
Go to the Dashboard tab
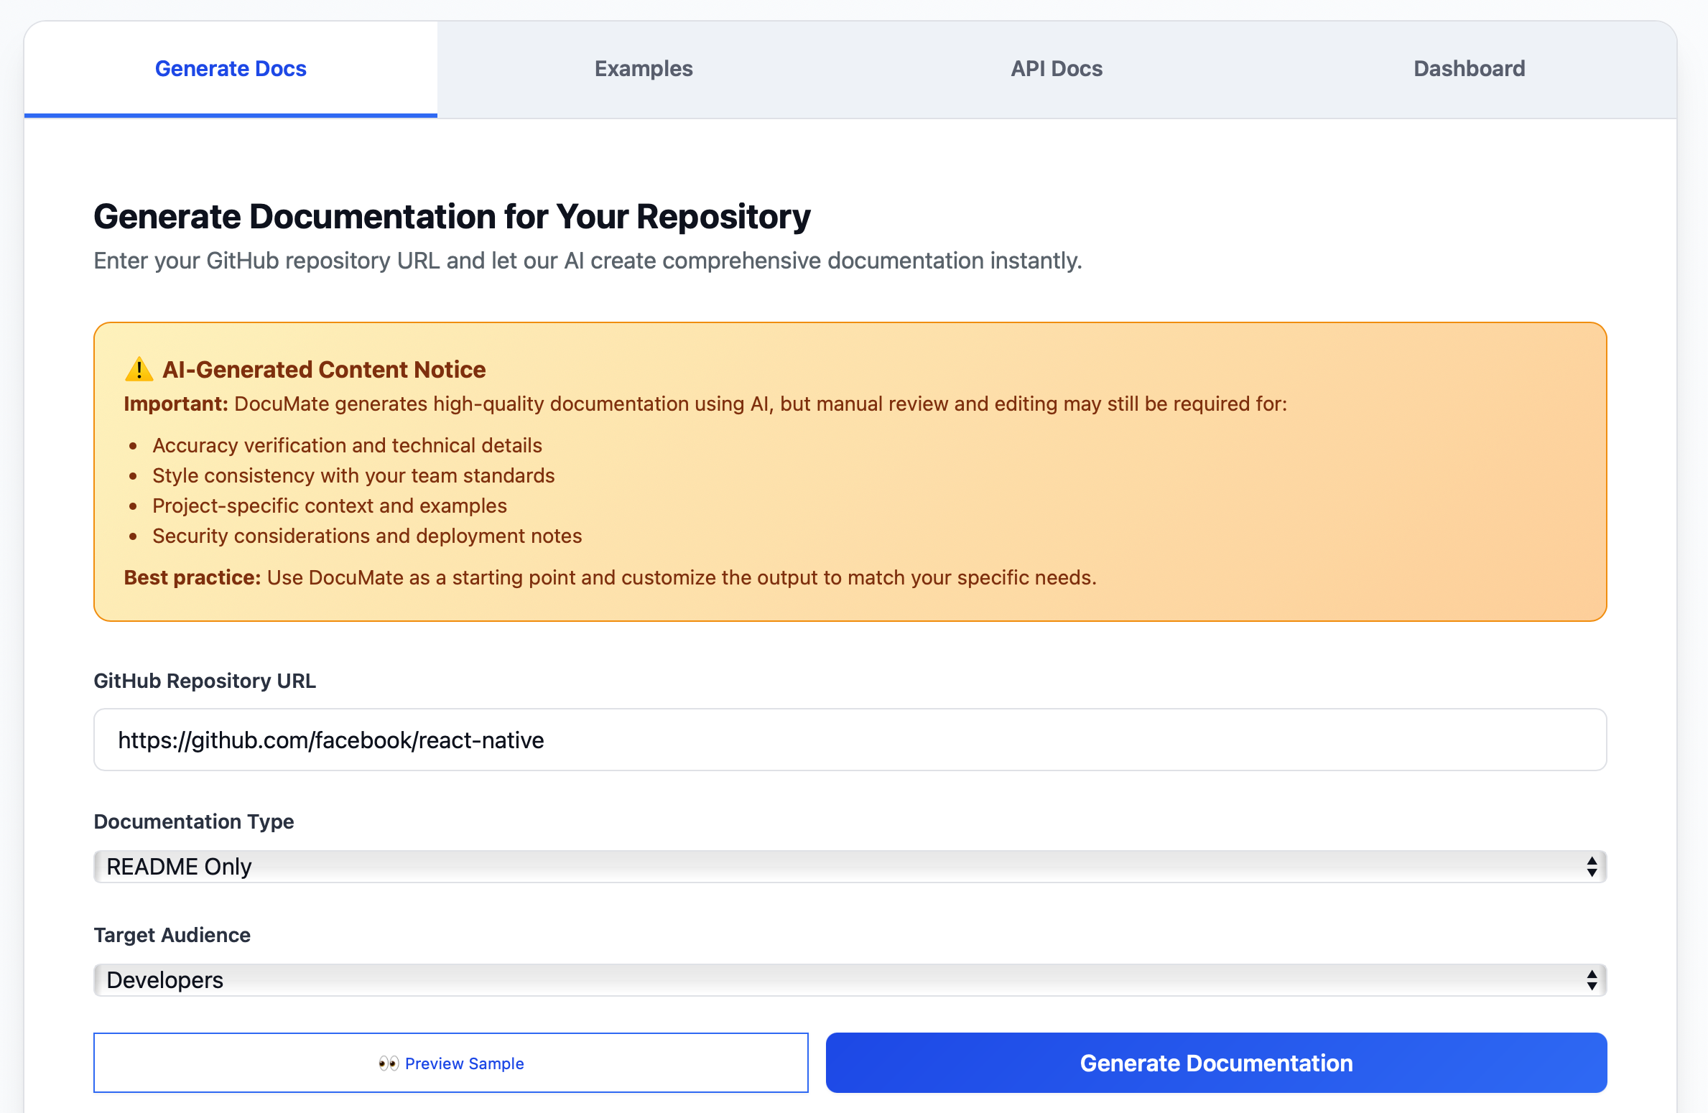coord(1469,69)
